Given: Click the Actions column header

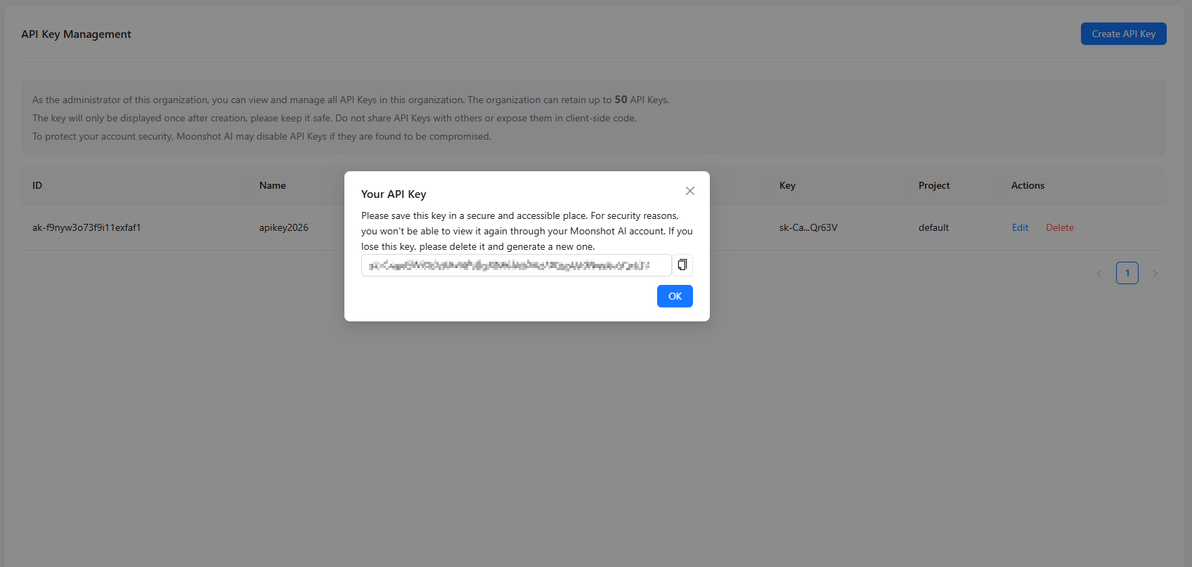Looking at the screenshot, I should [1028, 185].
